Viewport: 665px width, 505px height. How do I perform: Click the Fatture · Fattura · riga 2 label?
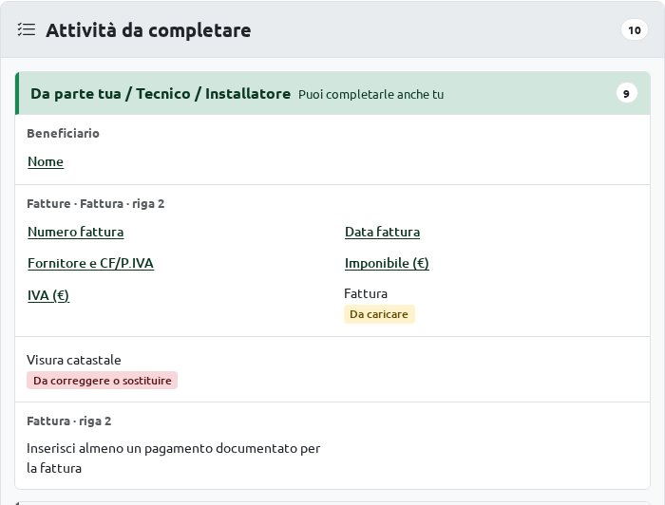coord(95,204)
